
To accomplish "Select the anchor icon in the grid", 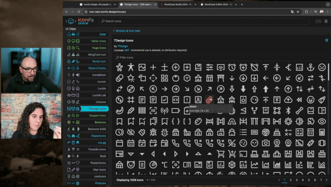I will [311, 67].
